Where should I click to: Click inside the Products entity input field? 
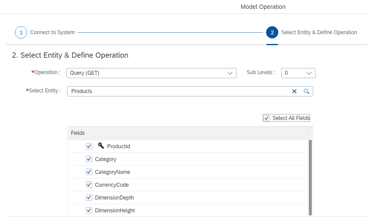[177, 91]
